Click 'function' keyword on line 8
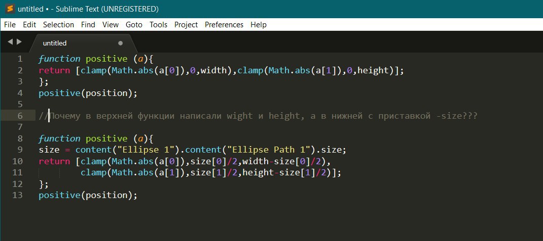Viewport: 543px width, 241px height. pyautogui.click(x=59, y=138)
